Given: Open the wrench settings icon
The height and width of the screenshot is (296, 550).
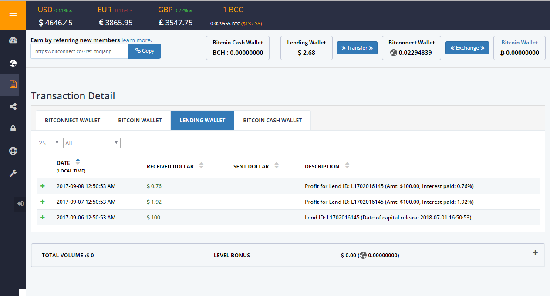Looking at the screenshot, I should point(13,173).
